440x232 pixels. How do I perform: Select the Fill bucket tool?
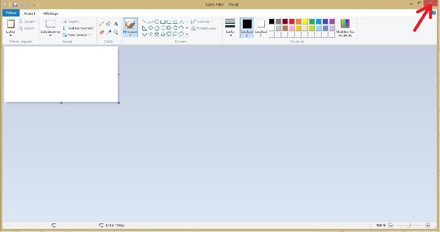[x=109, y=24]
